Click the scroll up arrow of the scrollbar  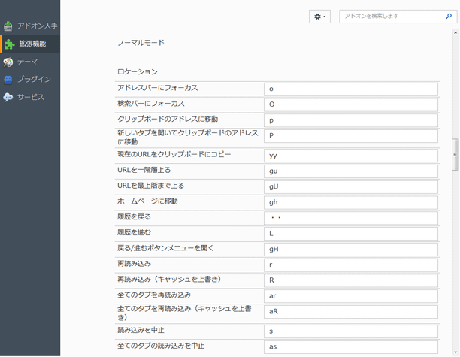click(455, 32)
